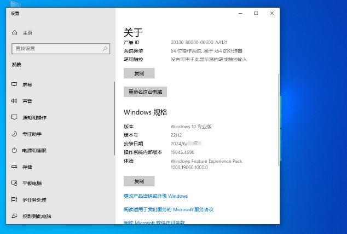Image resolution: width=347 pixels, height=234 pixels.
Task: Click the magnifier icon in search box
Action: 105,49
